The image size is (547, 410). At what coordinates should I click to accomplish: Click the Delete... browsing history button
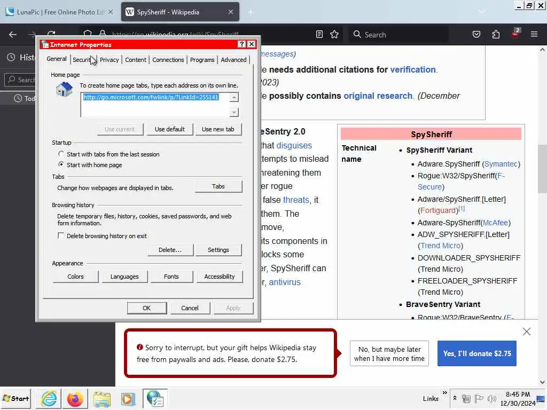[x=170, y=250]
